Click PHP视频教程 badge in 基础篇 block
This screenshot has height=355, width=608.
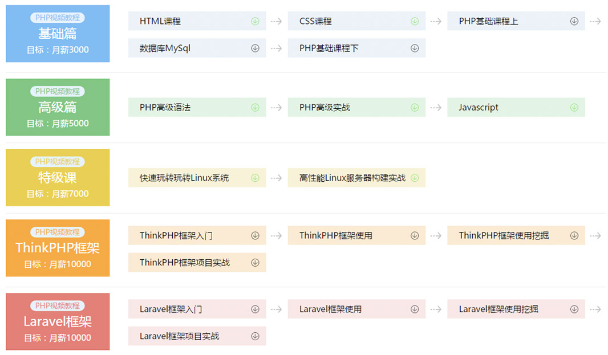pyautogui.click(x=58, y=18)
